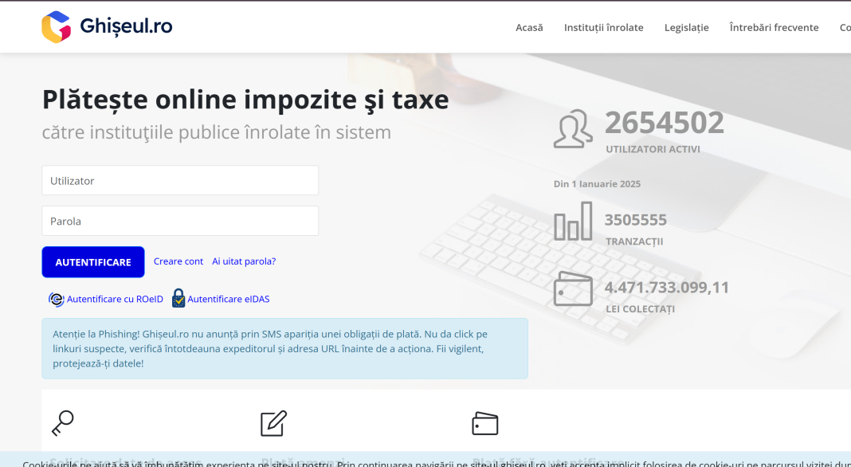851x467 pixels.
Task: Click the pencil-and-paper fines payment icon
Action: click(x=273, y=423)
